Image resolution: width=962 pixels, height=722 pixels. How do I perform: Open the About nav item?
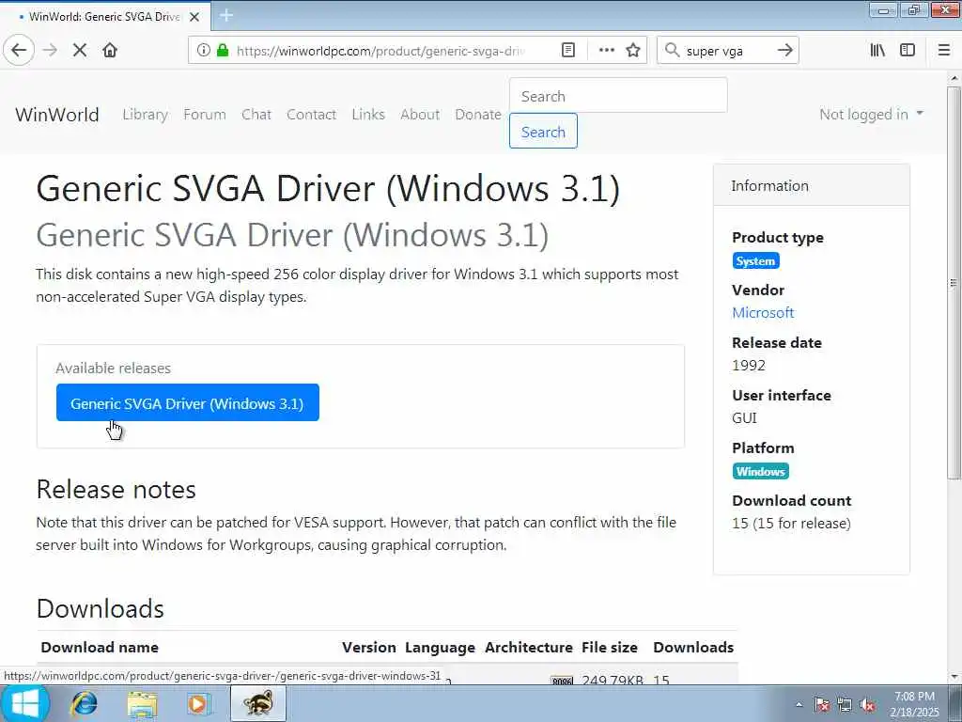pyautogui.click(x=420, y=114)
